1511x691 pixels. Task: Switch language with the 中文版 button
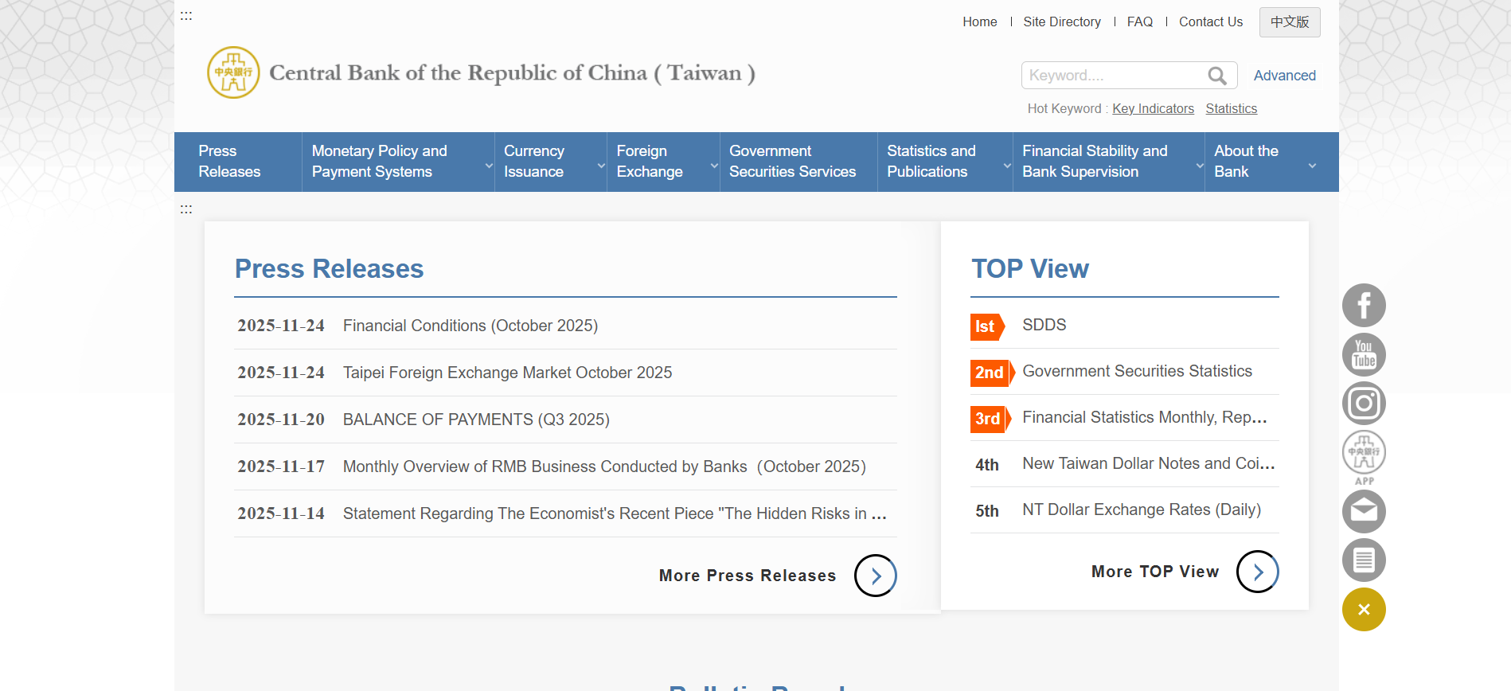click(1289, 22)
